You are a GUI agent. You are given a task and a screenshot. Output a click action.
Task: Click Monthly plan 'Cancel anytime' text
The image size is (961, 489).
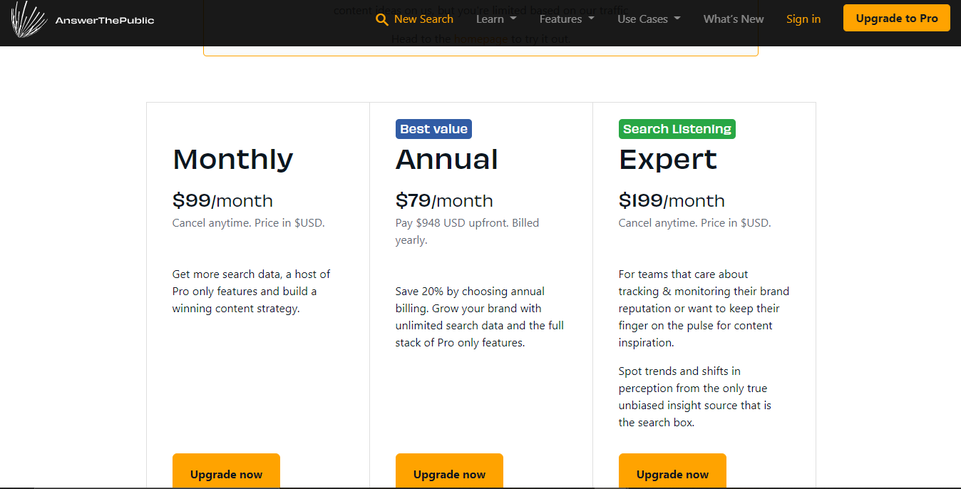tap(248, 223)
